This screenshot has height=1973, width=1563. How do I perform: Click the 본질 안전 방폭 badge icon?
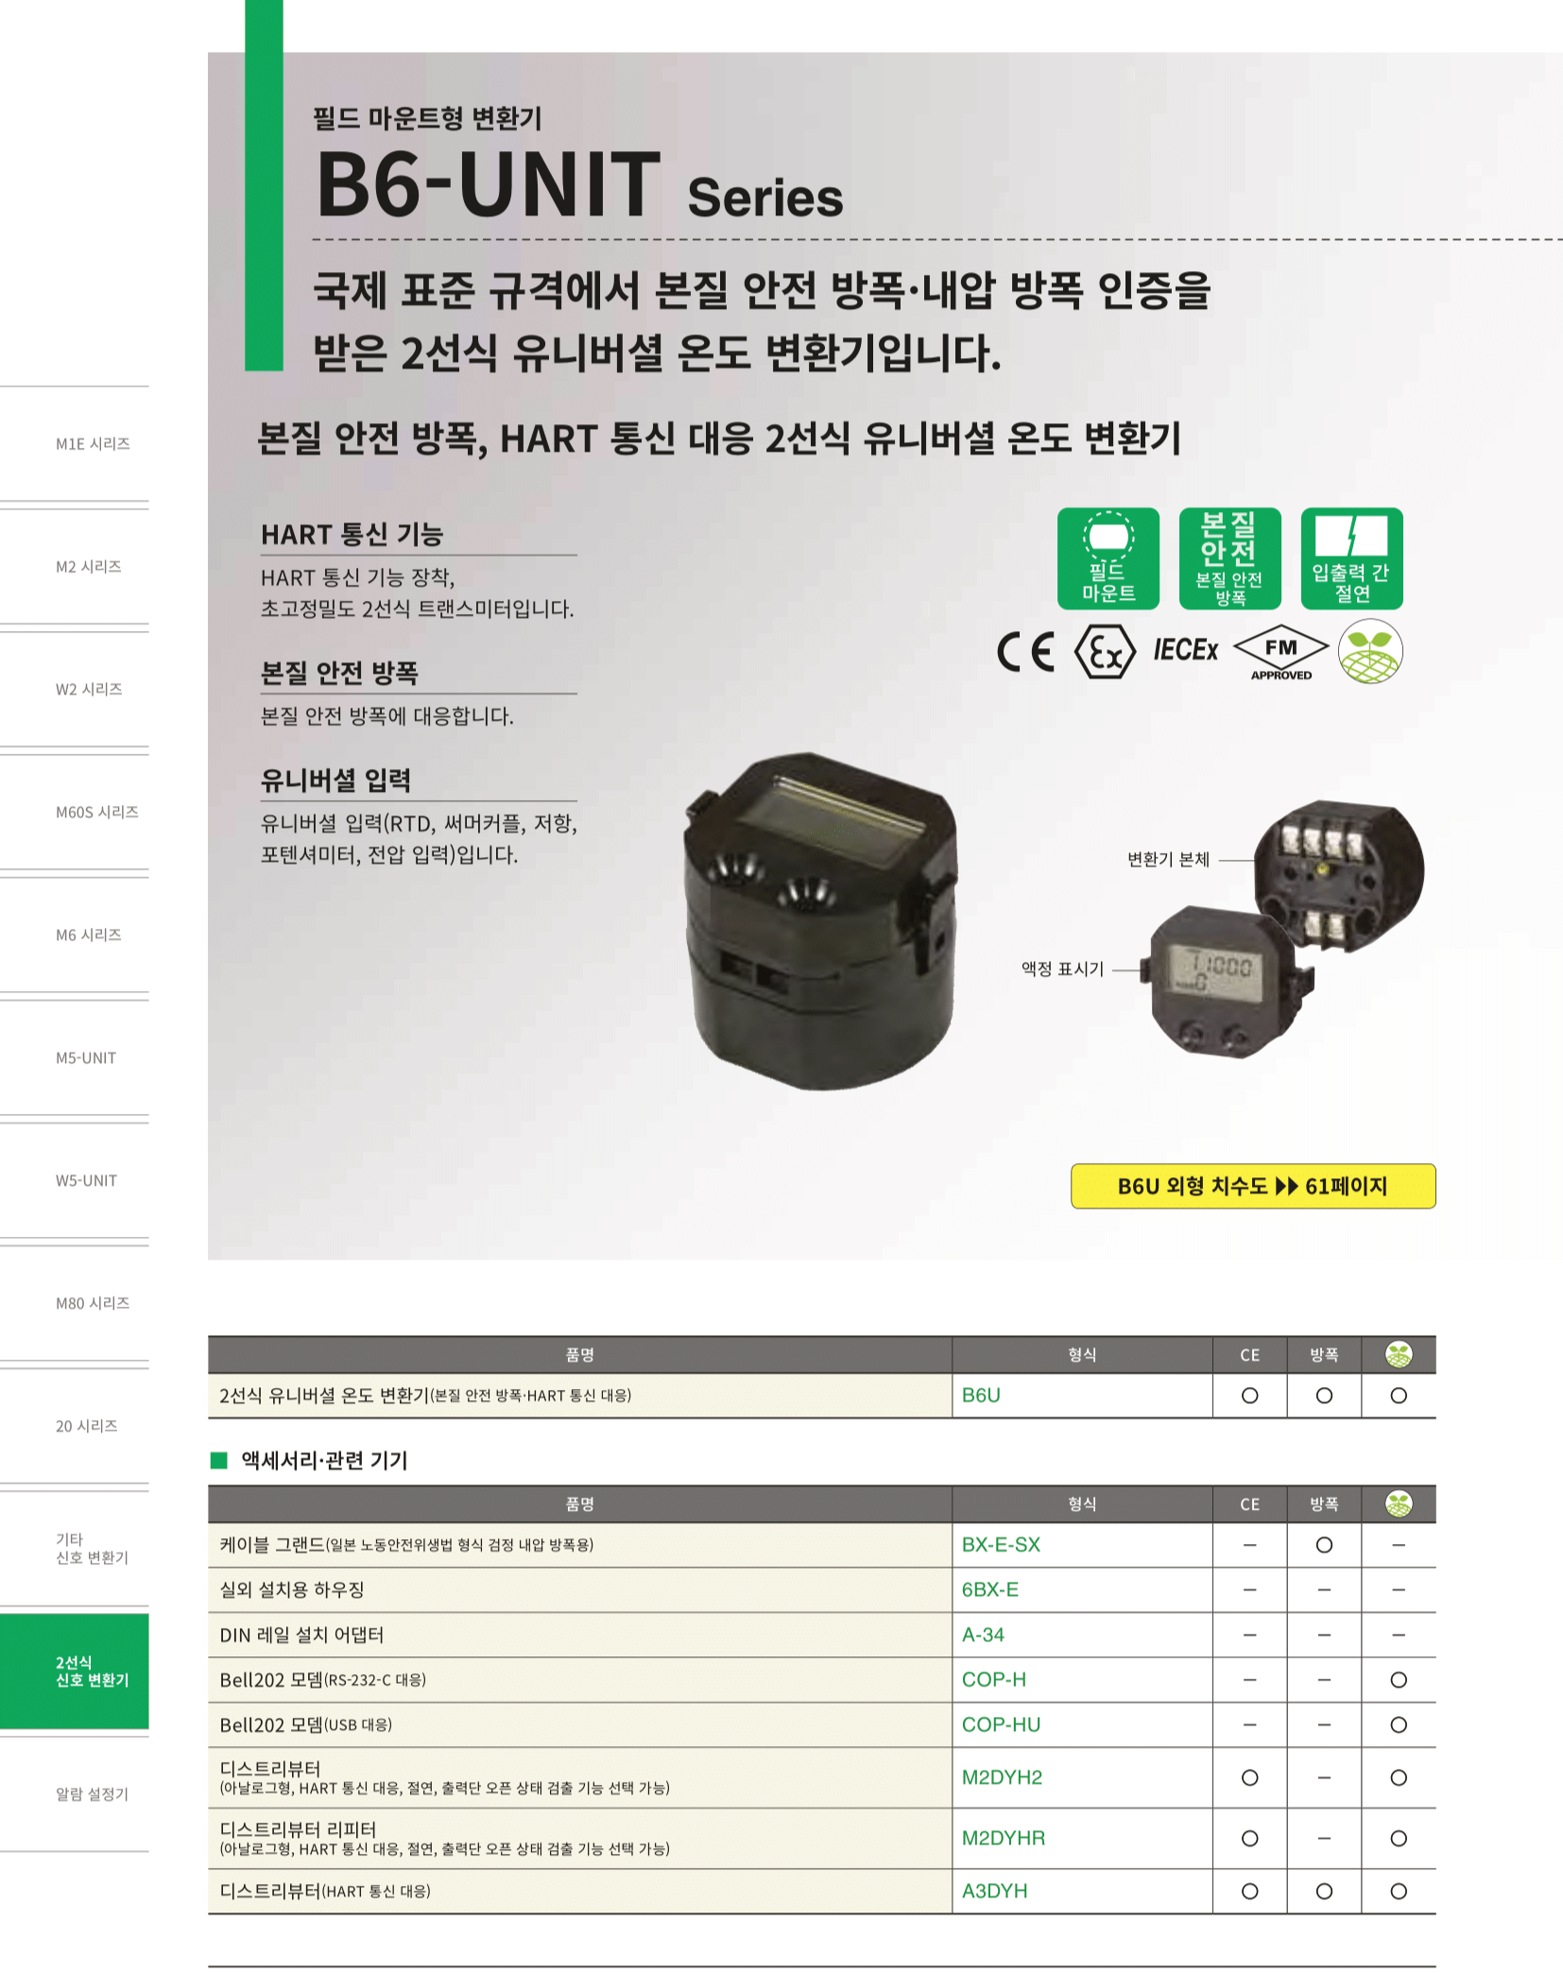1229,558
